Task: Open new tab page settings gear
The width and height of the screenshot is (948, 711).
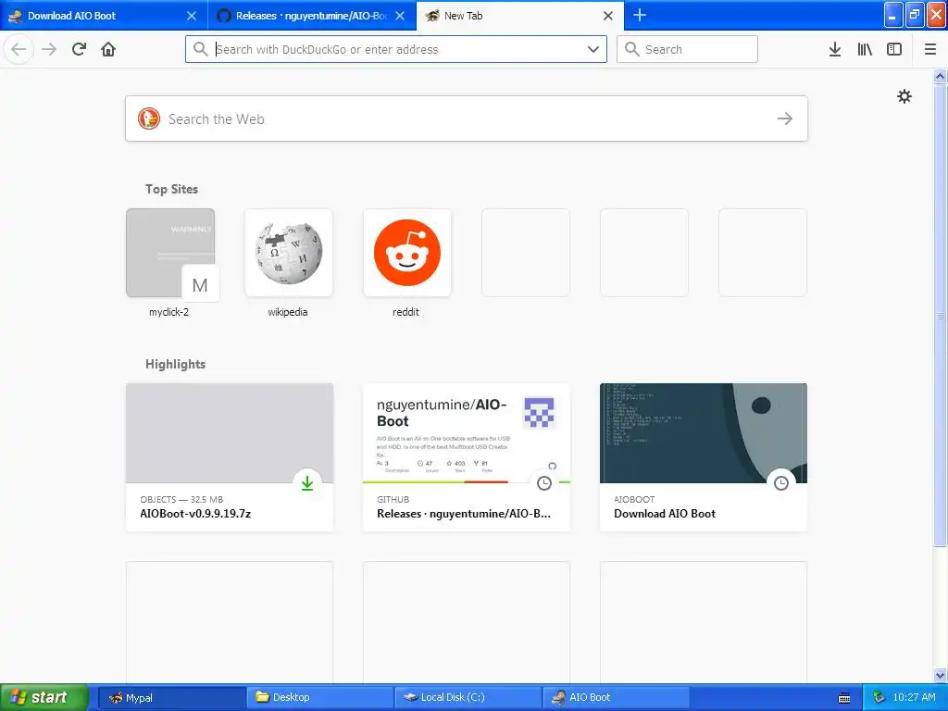Action: (904, 96)
